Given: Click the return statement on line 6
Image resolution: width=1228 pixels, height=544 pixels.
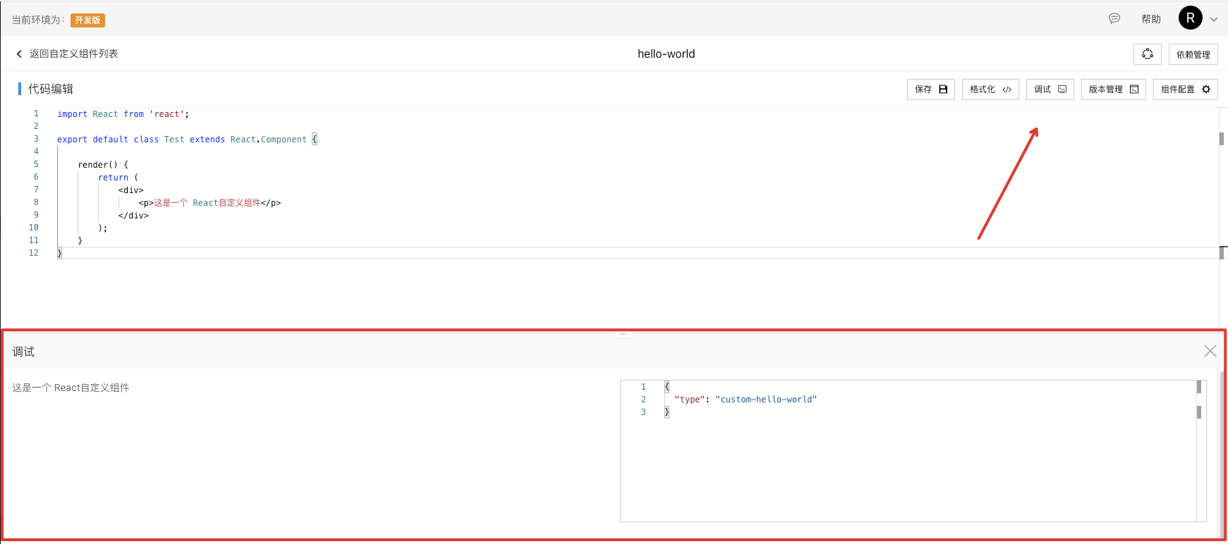Looking at the screenshot, I should [118, 178].
